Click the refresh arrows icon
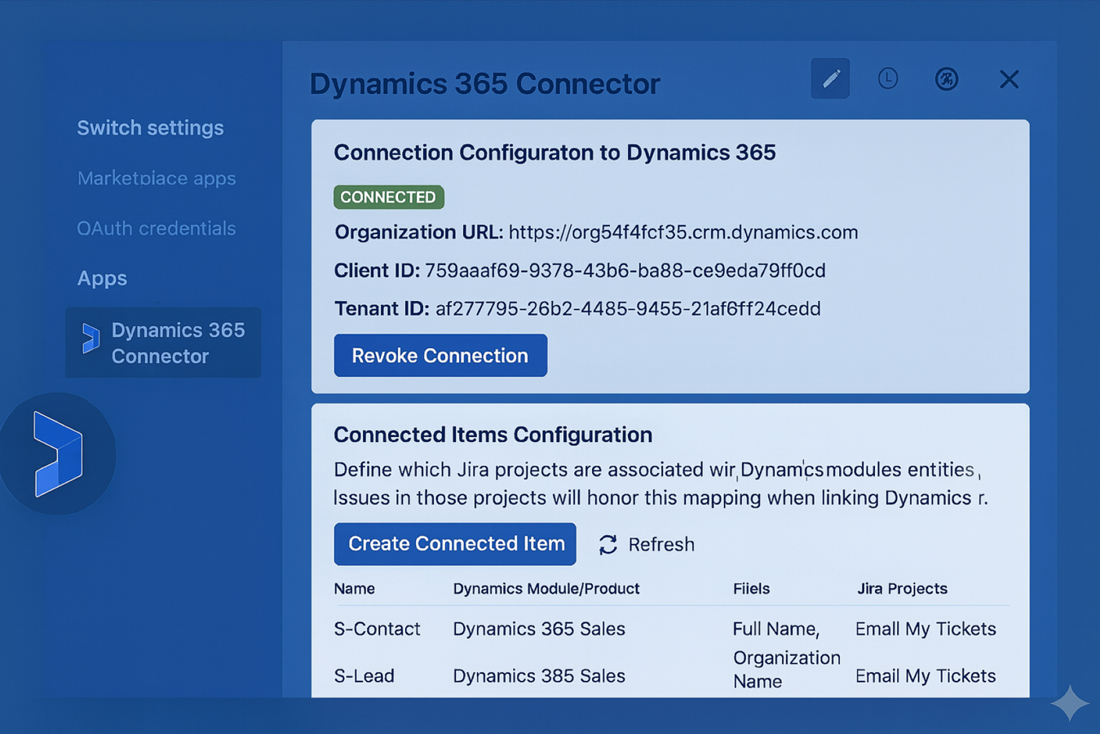Image resolution: width=1100 pixels, height=734 pixels. pos(607,544)
